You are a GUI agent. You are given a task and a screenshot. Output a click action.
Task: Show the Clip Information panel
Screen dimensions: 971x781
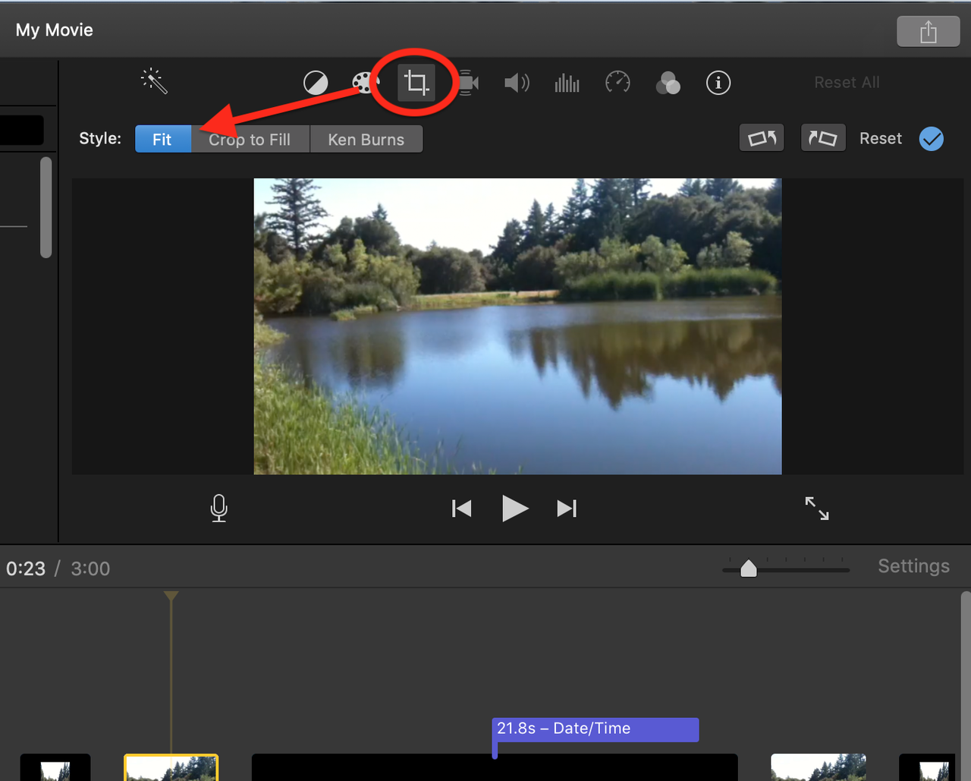718,83
